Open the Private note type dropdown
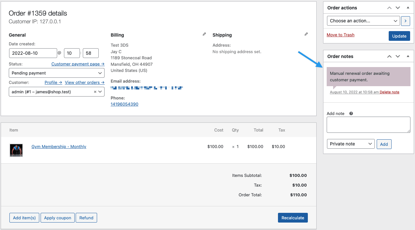The height and width of the screenshot is (230, 415). coord(350,144)
